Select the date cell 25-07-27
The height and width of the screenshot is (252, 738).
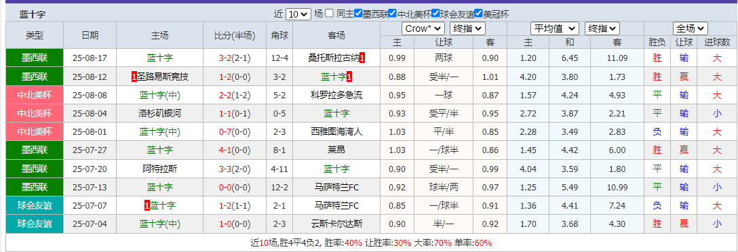(90, 150)
